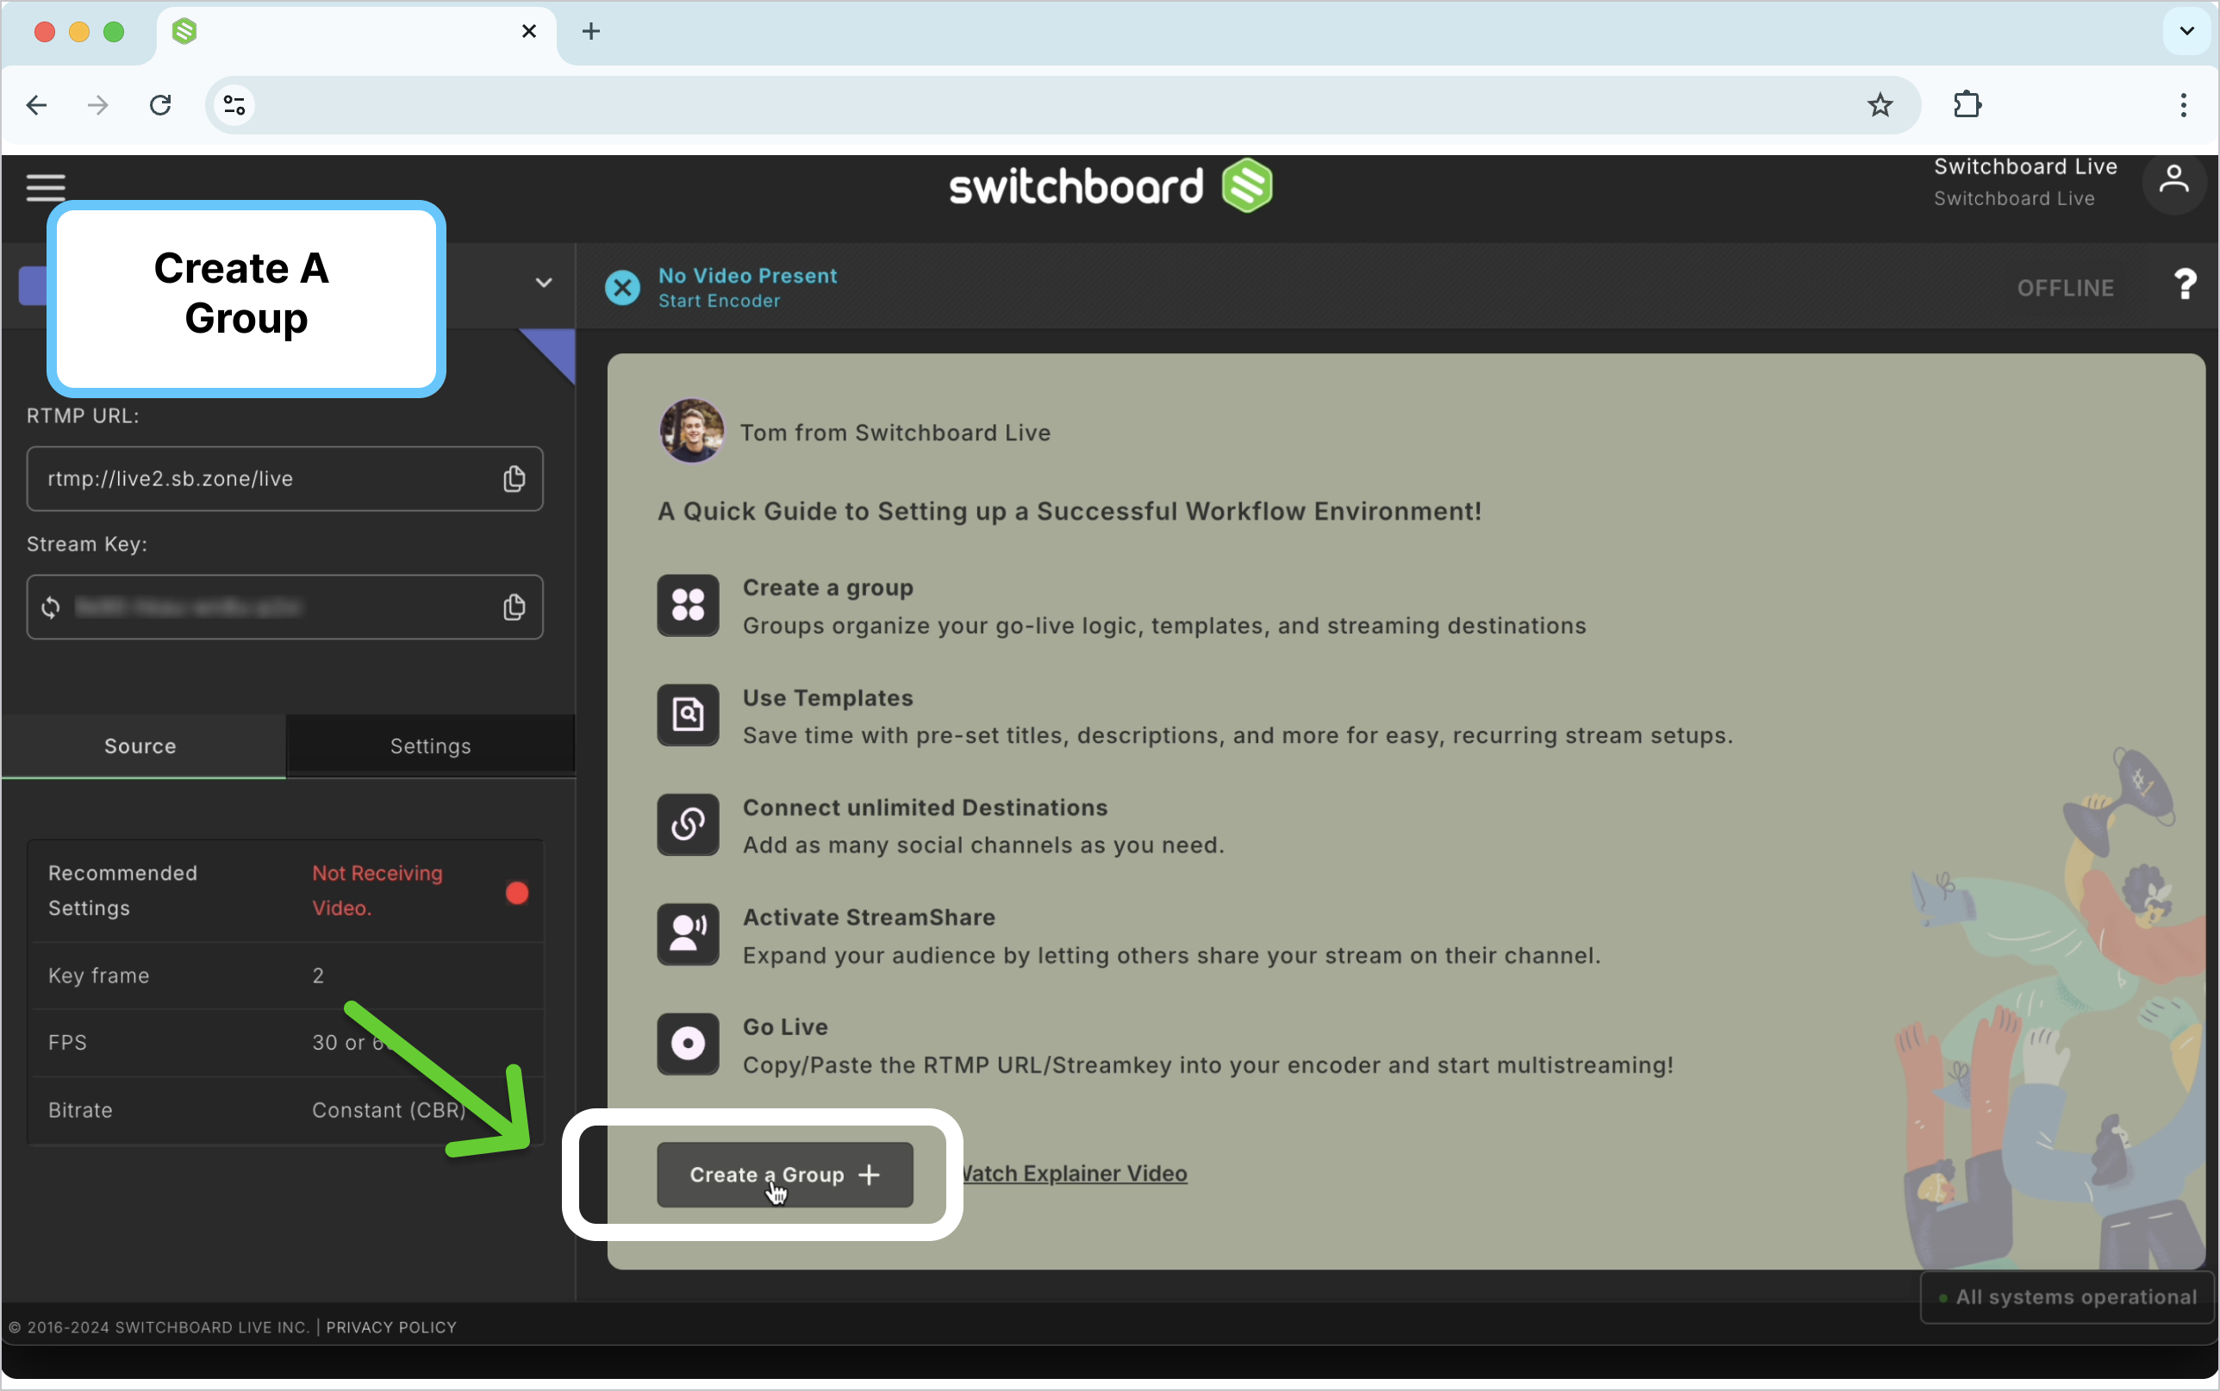
Task: Click the Constant (CBR) bitrate value
Action: pos(389,1110)
